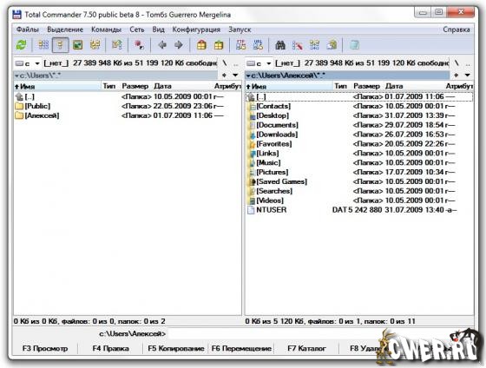Toggle the thumbnail view toolbar button

(x=77, y=45)
